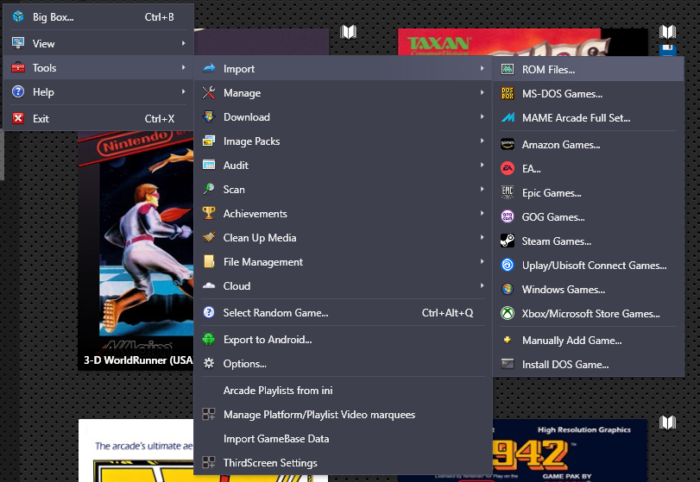This screenshot has height=482, width=700.
Task: Choose Exit from the main menu
Action: pyautogui.click(x=98, y=119)
